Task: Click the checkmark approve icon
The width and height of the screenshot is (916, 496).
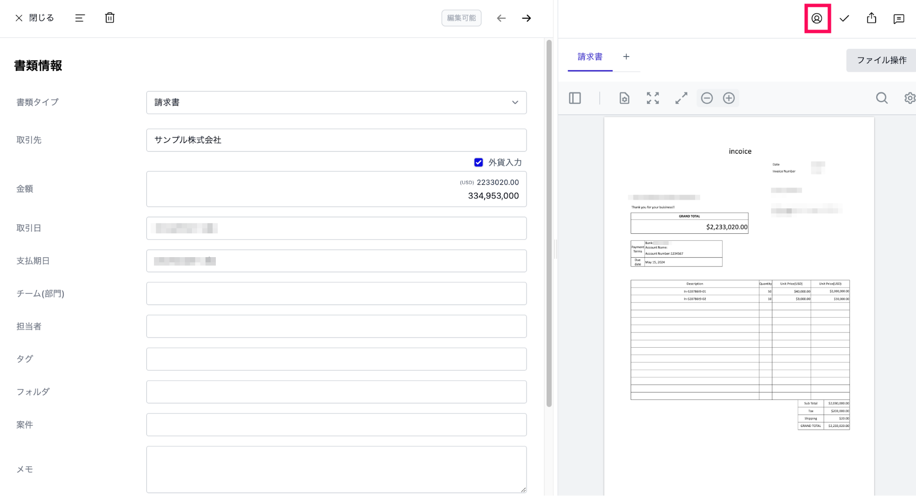Action: (844, 18)
